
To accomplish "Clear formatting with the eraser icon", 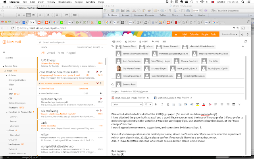I will [x=210, y=104].
